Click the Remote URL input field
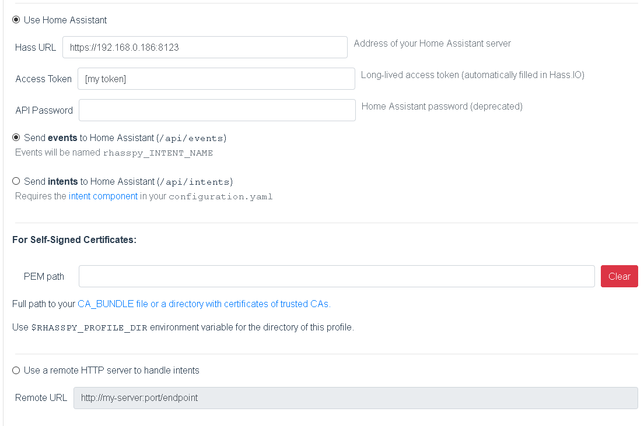This screenshot has width=644, height=426. 355,397
